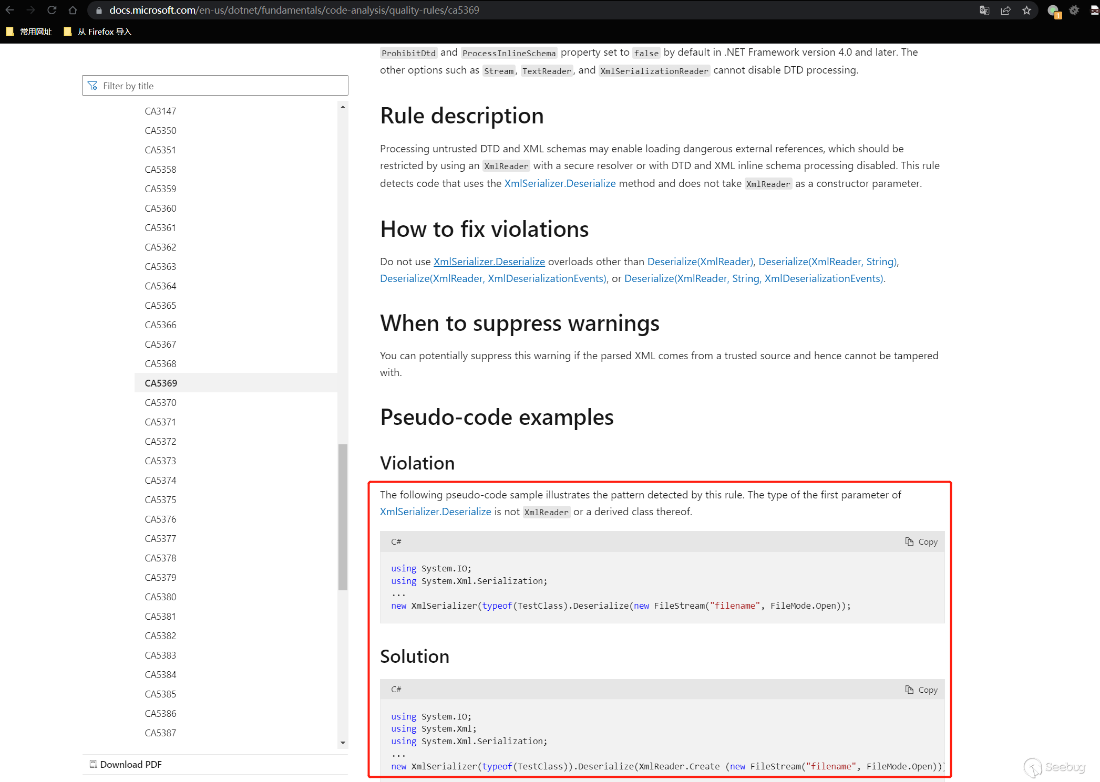Bookmark page with star icon
This screenshot has width=1100, height=782.
pyautogui.click(x=1026, y=10)
